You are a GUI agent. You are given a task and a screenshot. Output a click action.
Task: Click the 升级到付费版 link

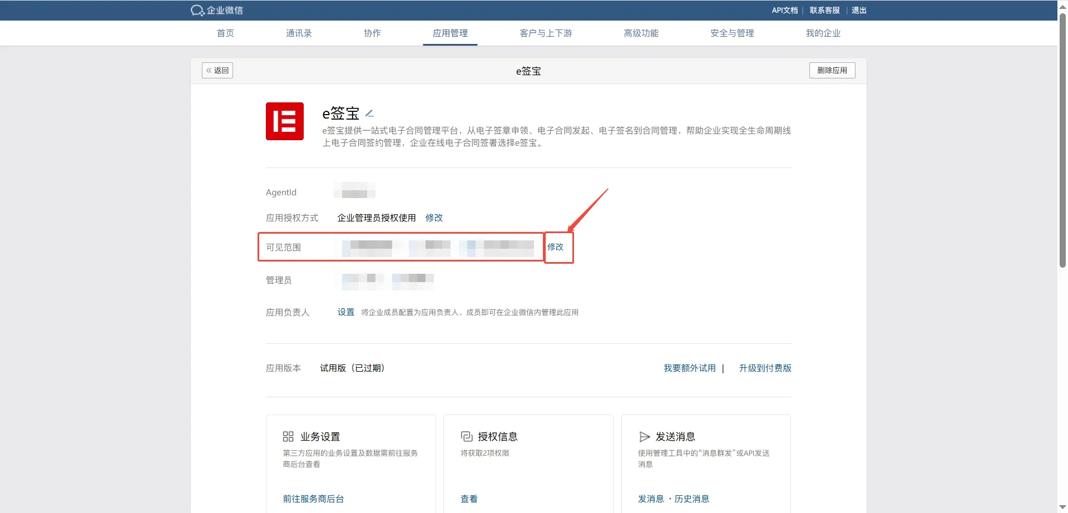[x=765, y=368]
